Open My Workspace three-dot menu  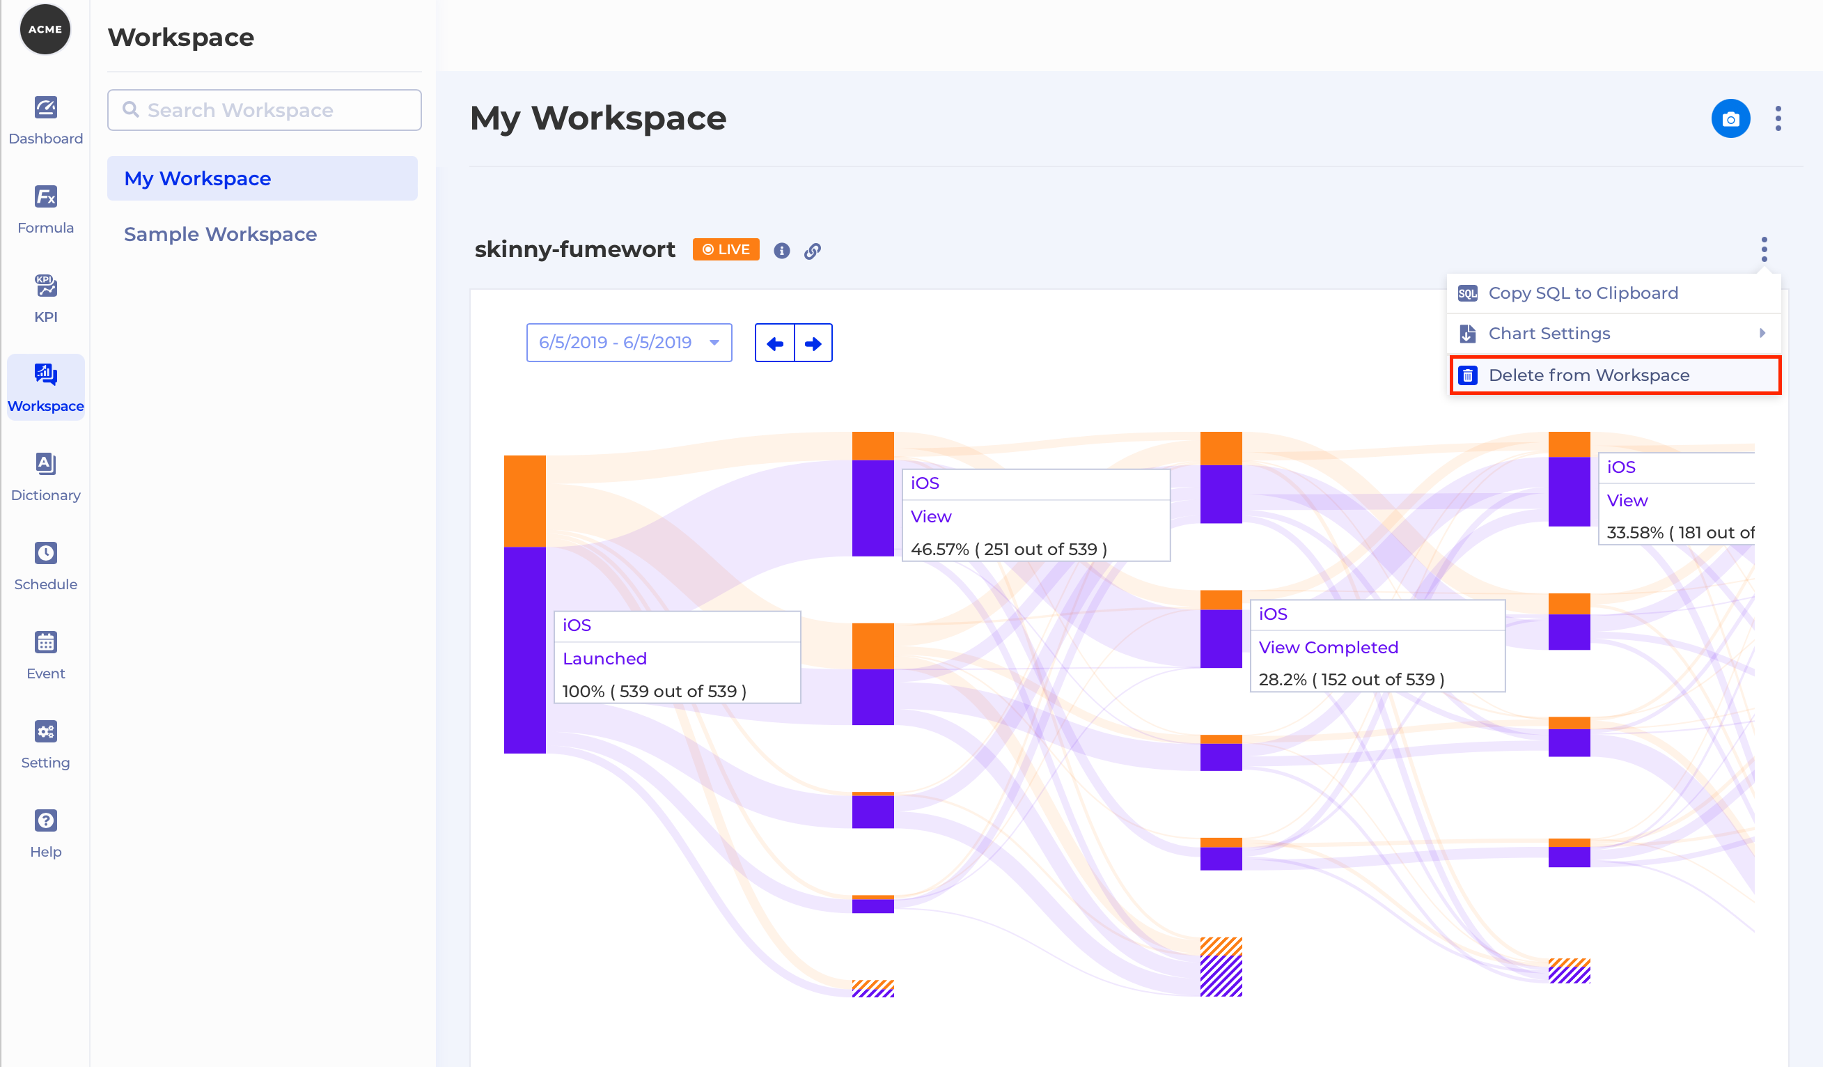[1778, 118]
